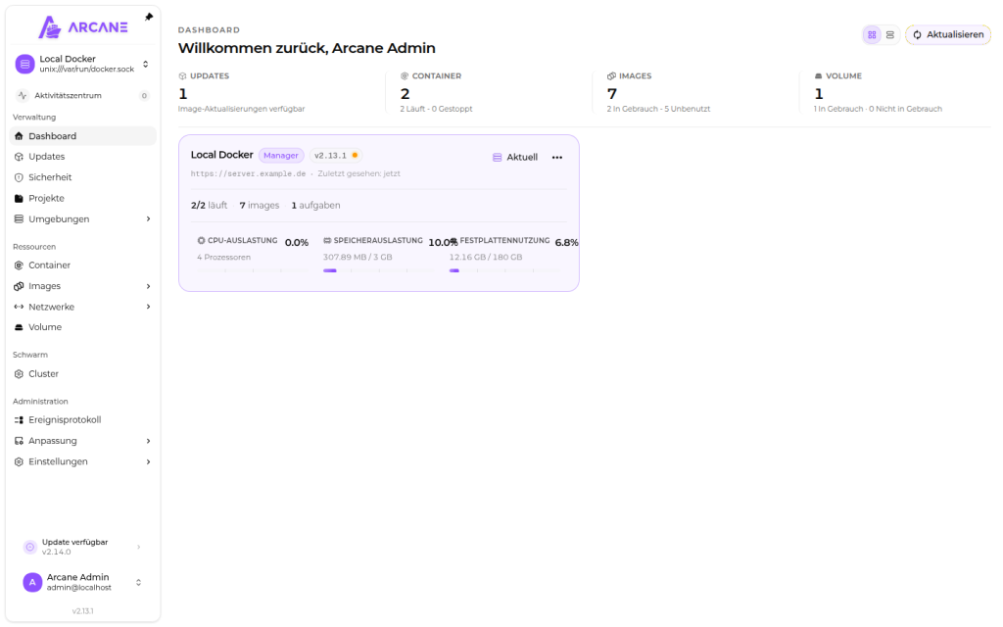
Task: Click the Netzwerke arrows icon
Action: (19, 307)
